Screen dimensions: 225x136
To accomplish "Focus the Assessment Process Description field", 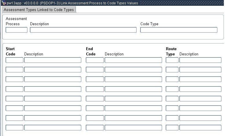I will tap(83, 30).
